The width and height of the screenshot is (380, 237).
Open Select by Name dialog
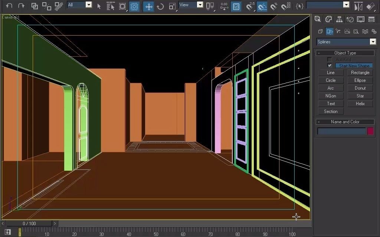pyautogui.click(x=110, y=6)
